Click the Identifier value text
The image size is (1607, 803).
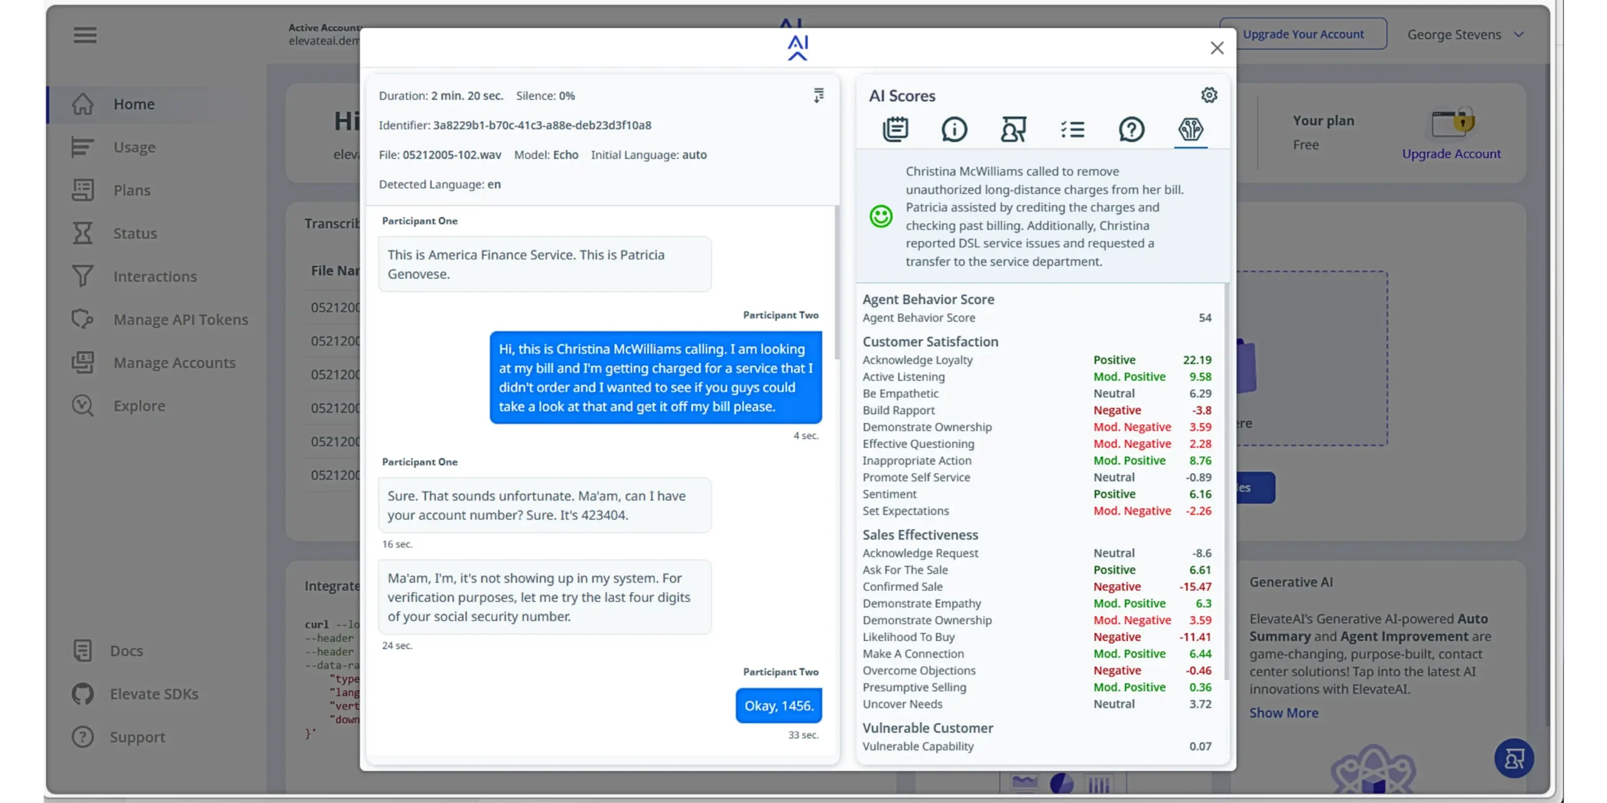(x=542, y=125)
